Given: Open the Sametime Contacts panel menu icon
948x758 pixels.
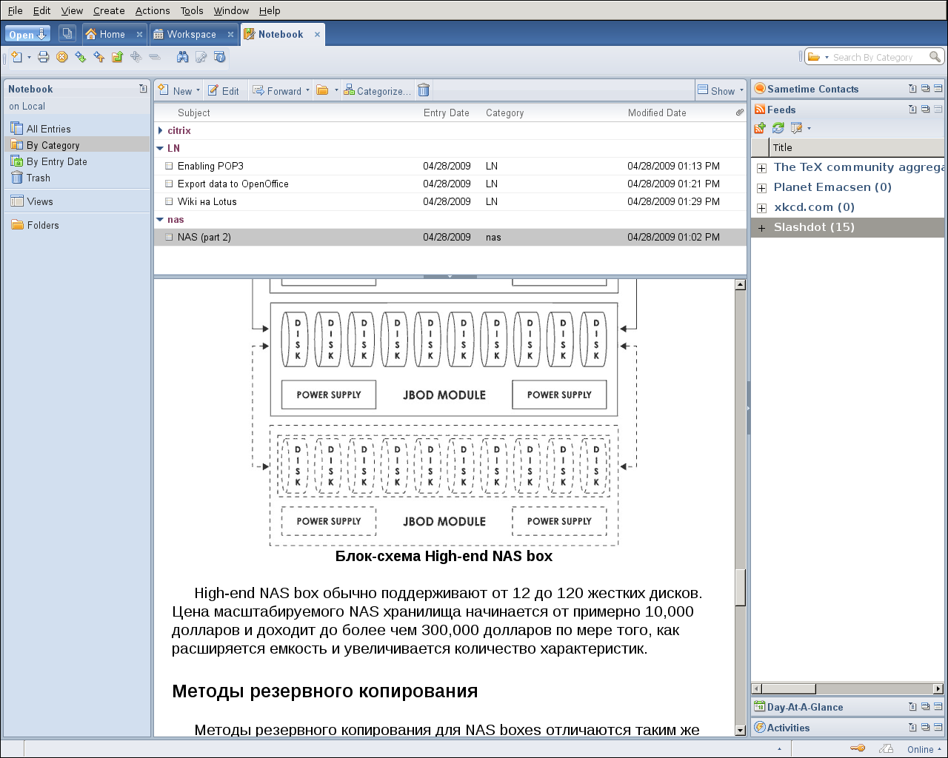Looking at the screenshot, I should (x=912, y=89).
